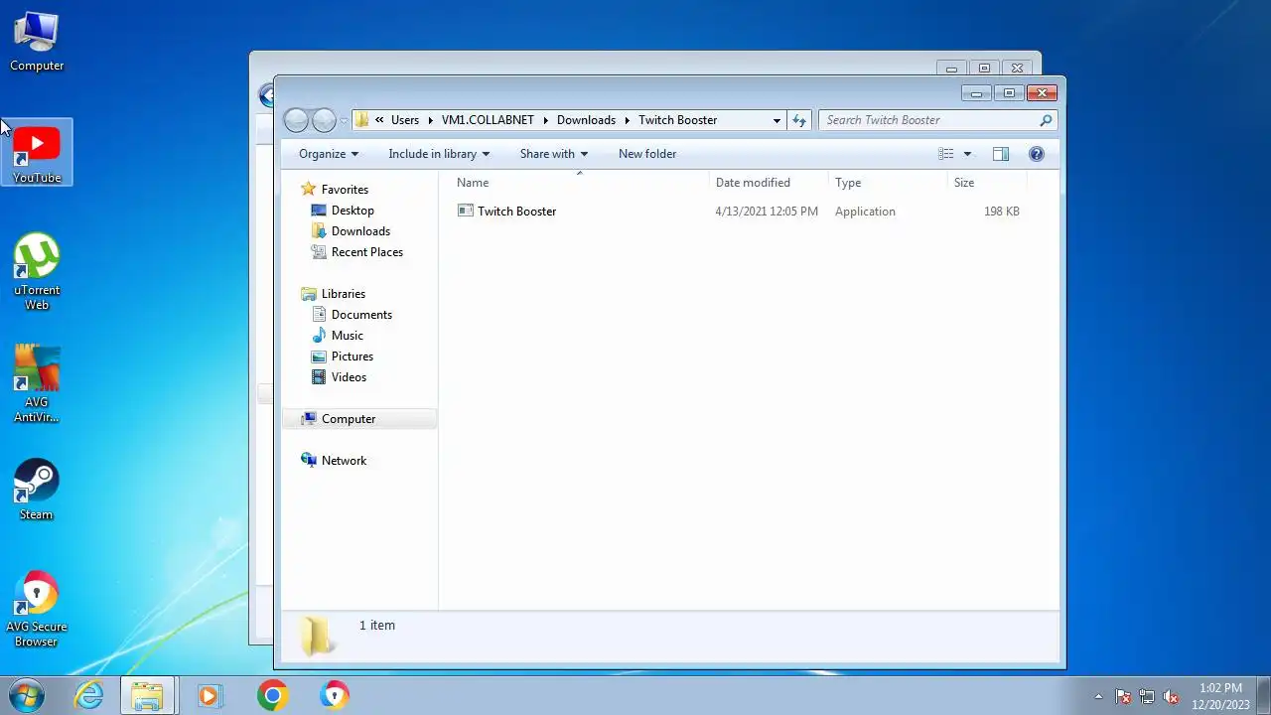This screenshot has width=1271, height=715.
Task: Sort by the Name column header
Action: (x=580, y=183)
